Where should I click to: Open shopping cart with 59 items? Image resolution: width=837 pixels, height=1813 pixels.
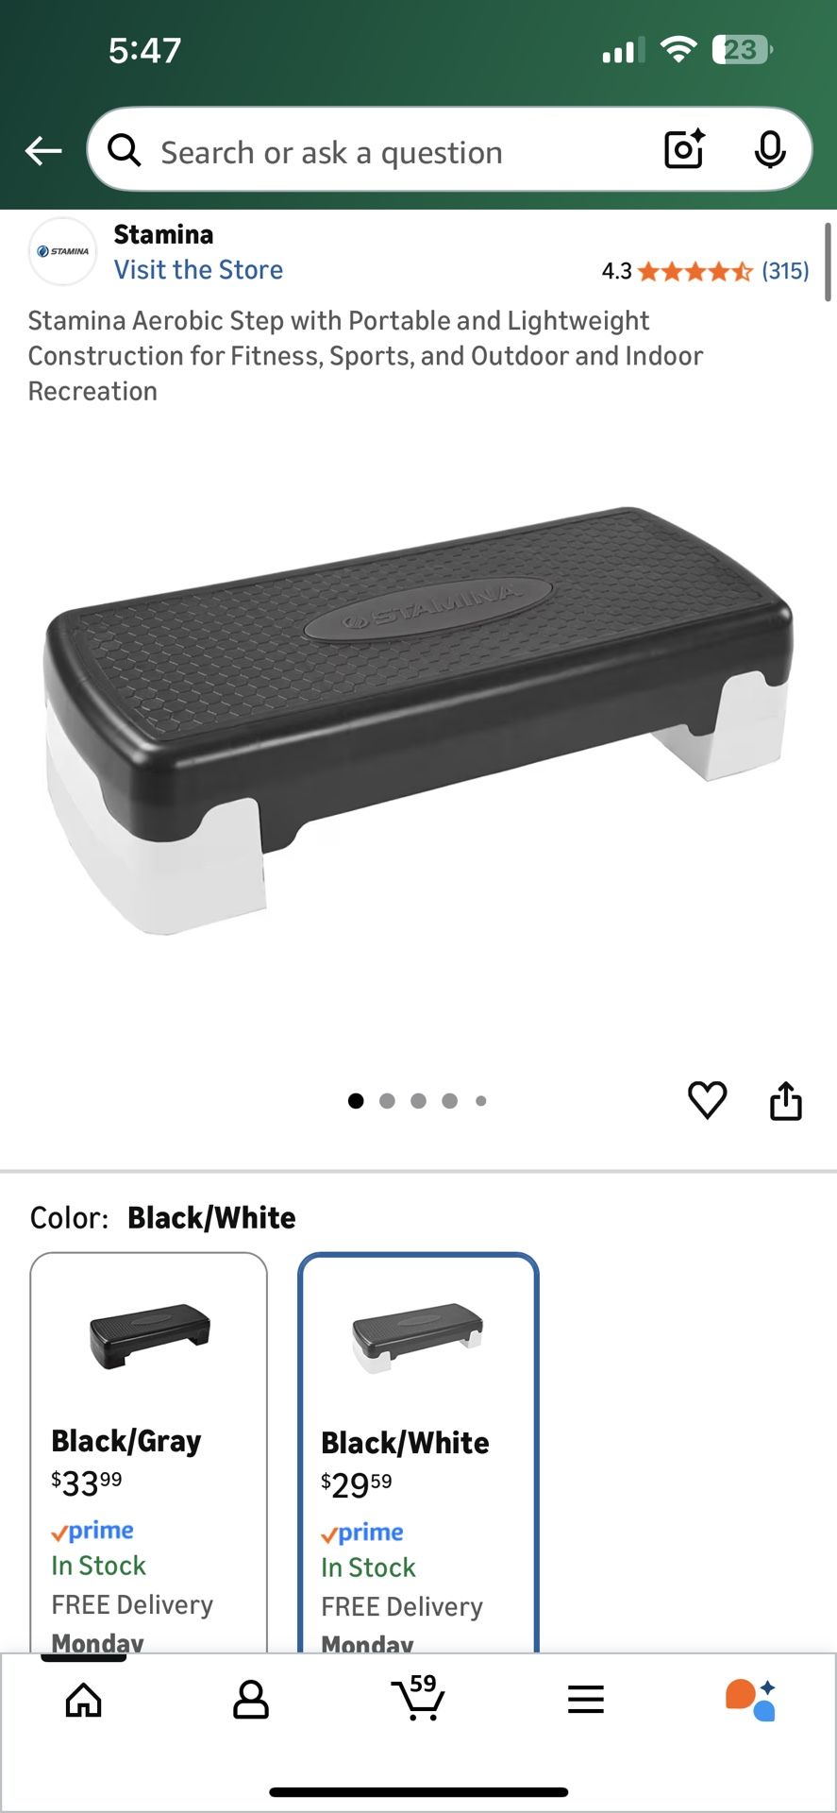click(x=418, y=1697)
